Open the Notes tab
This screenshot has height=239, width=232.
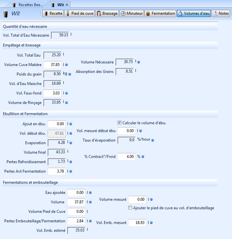click(x=221, y=13)
